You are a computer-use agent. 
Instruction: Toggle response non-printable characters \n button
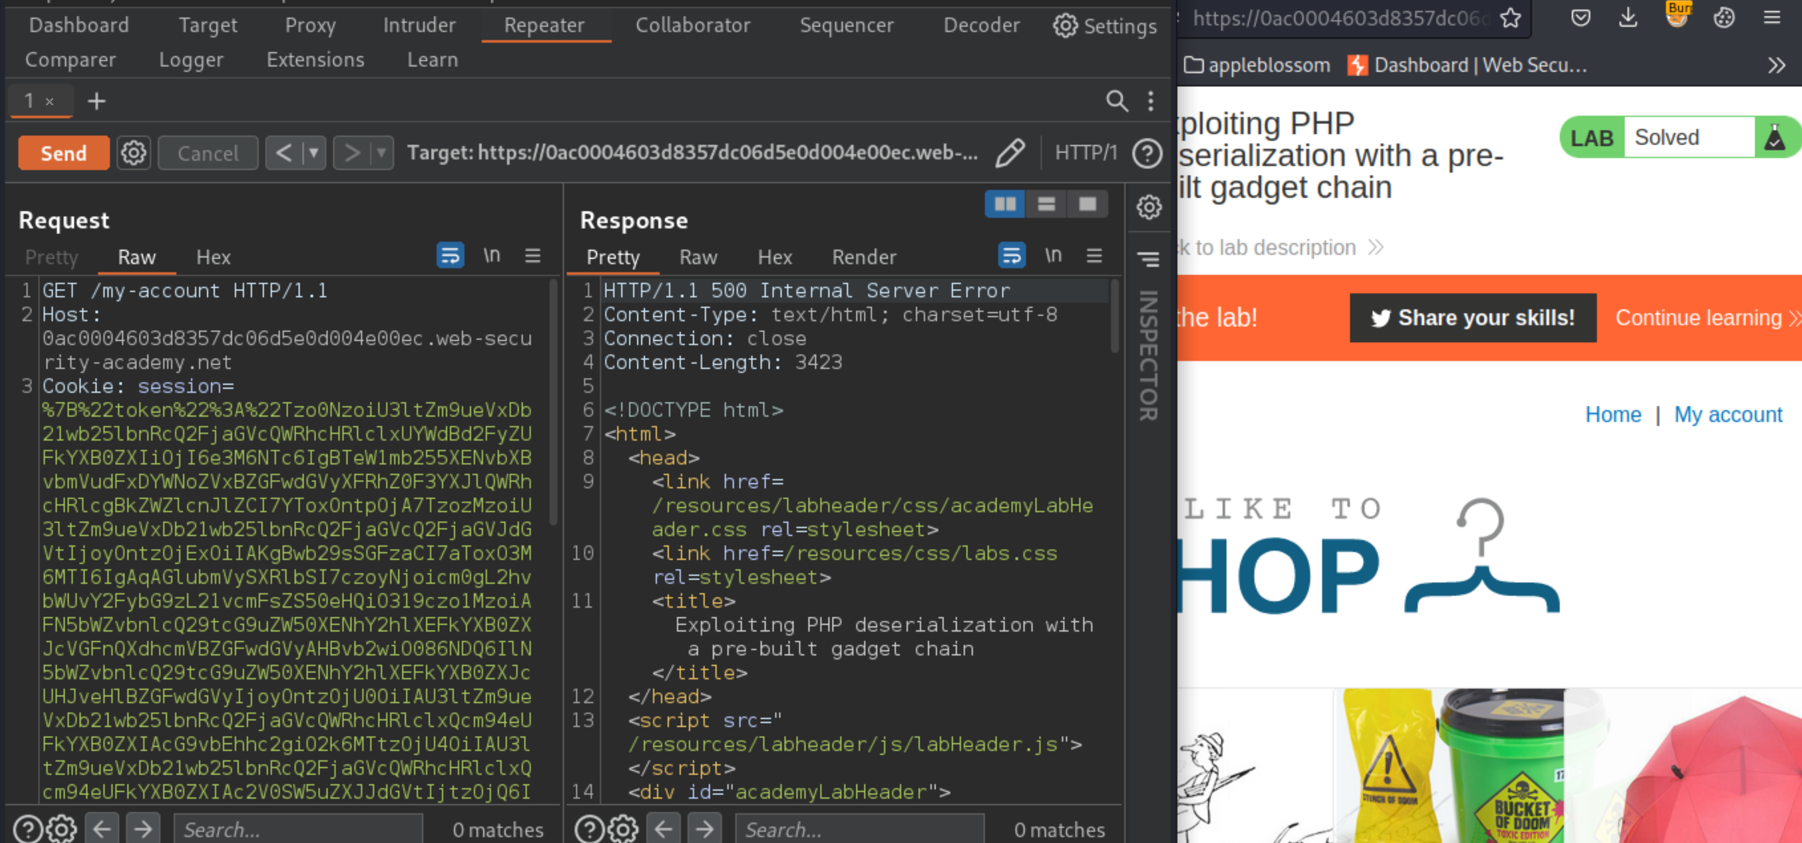(1054, 256)
